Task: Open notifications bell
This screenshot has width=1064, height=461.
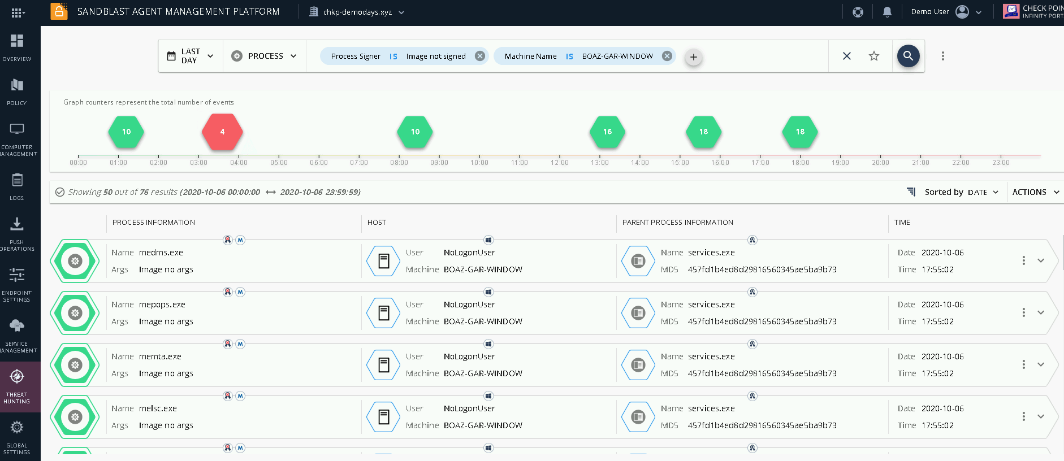Action: (887, 12)
